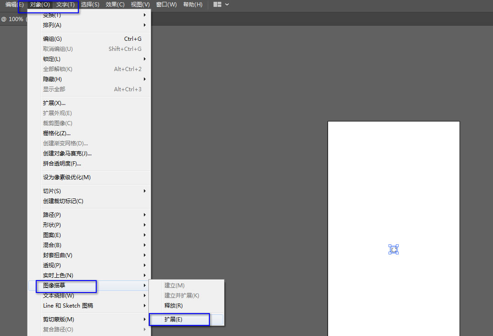Expand the 路径(P) submenu
Image resolution: width=493 pixels, height=336 pixels.
click(52, 215)
